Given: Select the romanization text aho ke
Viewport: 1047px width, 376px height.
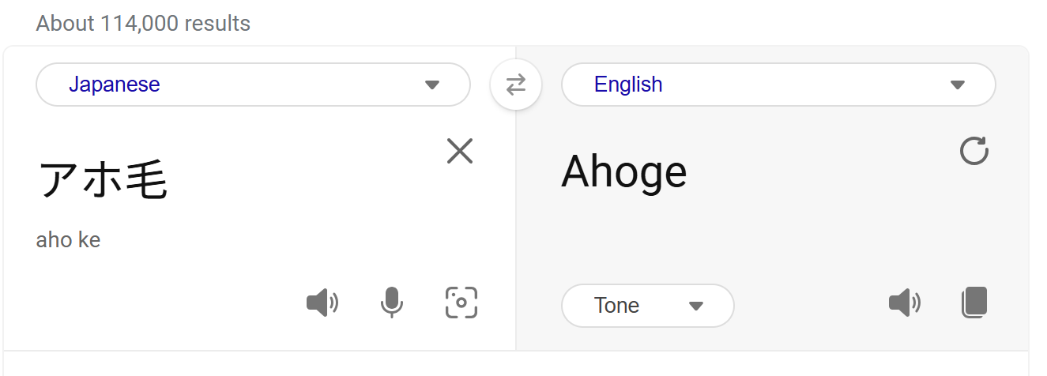Looking at the screenshot, I should [68, 239].
